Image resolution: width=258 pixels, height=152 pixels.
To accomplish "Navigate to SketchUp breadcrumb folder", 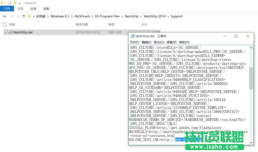I will click(132, 16).
